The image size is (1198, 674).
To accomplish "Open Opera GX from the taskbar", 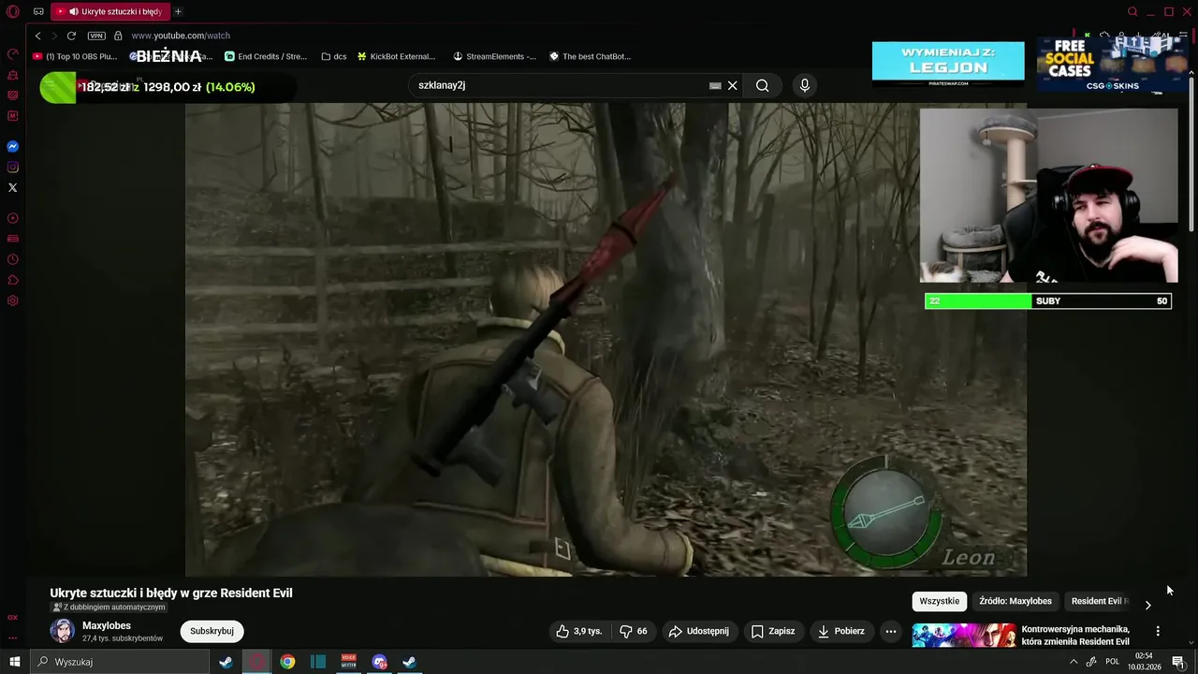I will tap(256, 662).
